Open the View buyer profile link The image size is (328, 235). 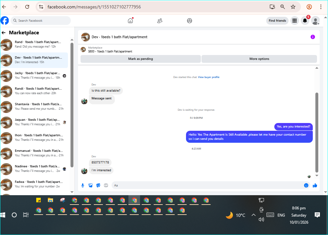point(209,77)
